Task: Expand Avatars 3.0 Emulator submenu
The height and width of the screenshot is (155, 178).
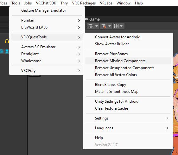Action: click(47, 47)
